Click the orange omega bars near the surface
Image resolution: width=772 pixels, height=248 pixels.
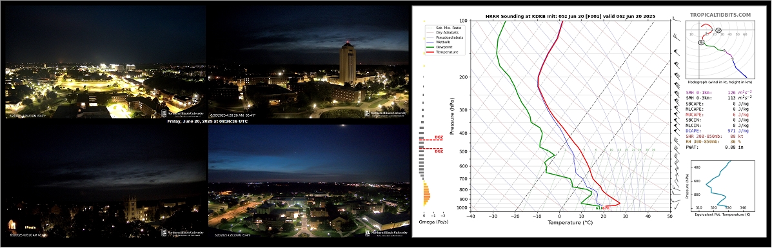426,194
